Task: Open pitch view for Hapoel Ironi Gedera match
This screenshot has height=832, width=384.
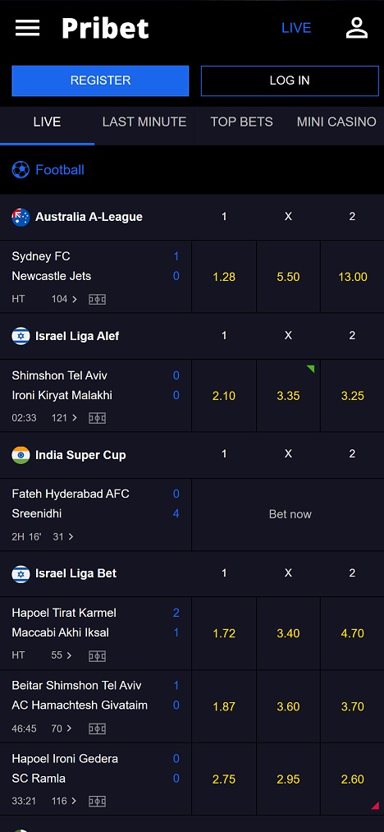Action: [97, 802]
